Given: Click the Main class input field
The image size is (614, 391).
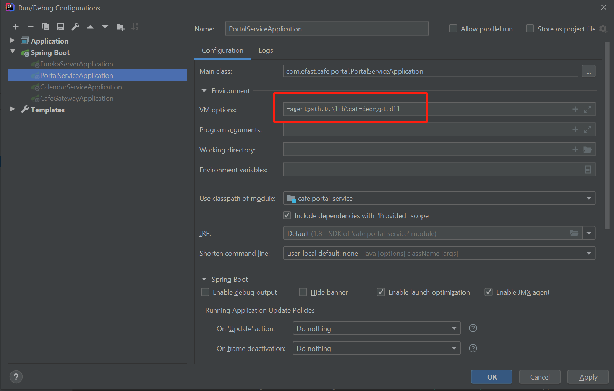Looking at the screenshot, I should [x=431, y=71].
